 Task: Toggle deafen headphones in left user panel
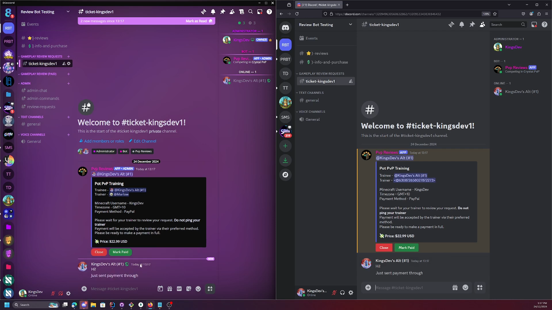pos(60,293)
